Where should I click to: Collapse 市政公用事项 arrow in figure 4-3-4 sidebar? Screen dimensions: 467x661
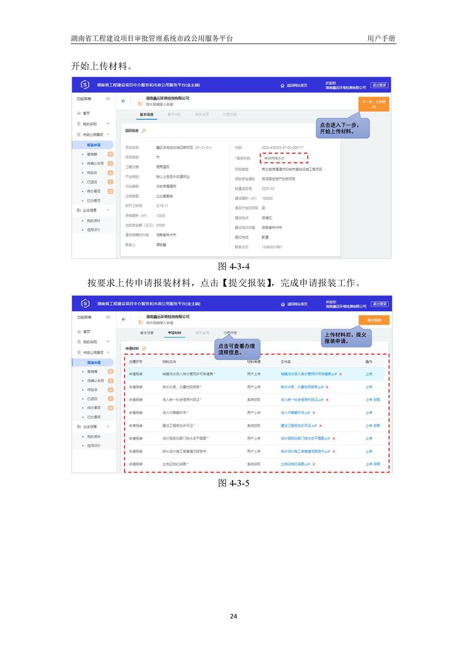click(x=108, y=134)
